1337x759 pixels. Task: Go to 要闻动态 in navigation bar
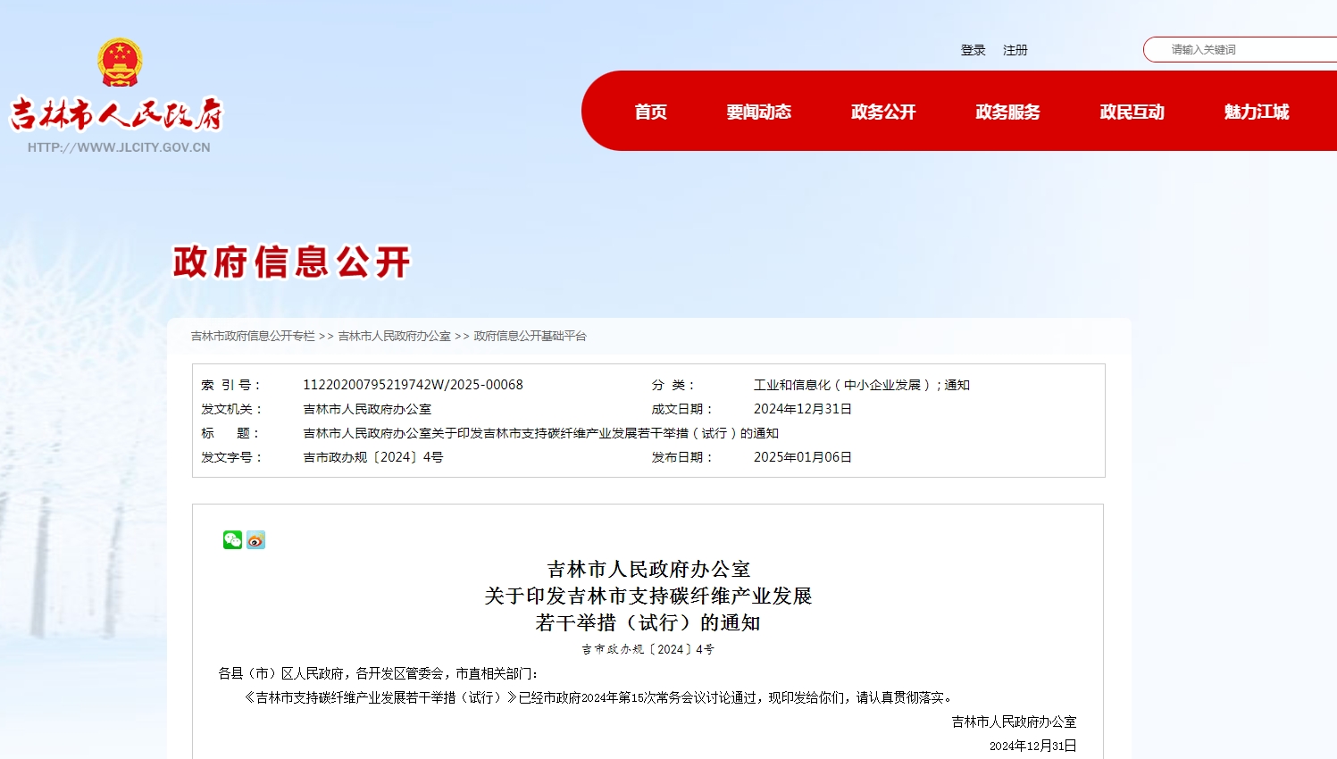(x=758, y=112)
